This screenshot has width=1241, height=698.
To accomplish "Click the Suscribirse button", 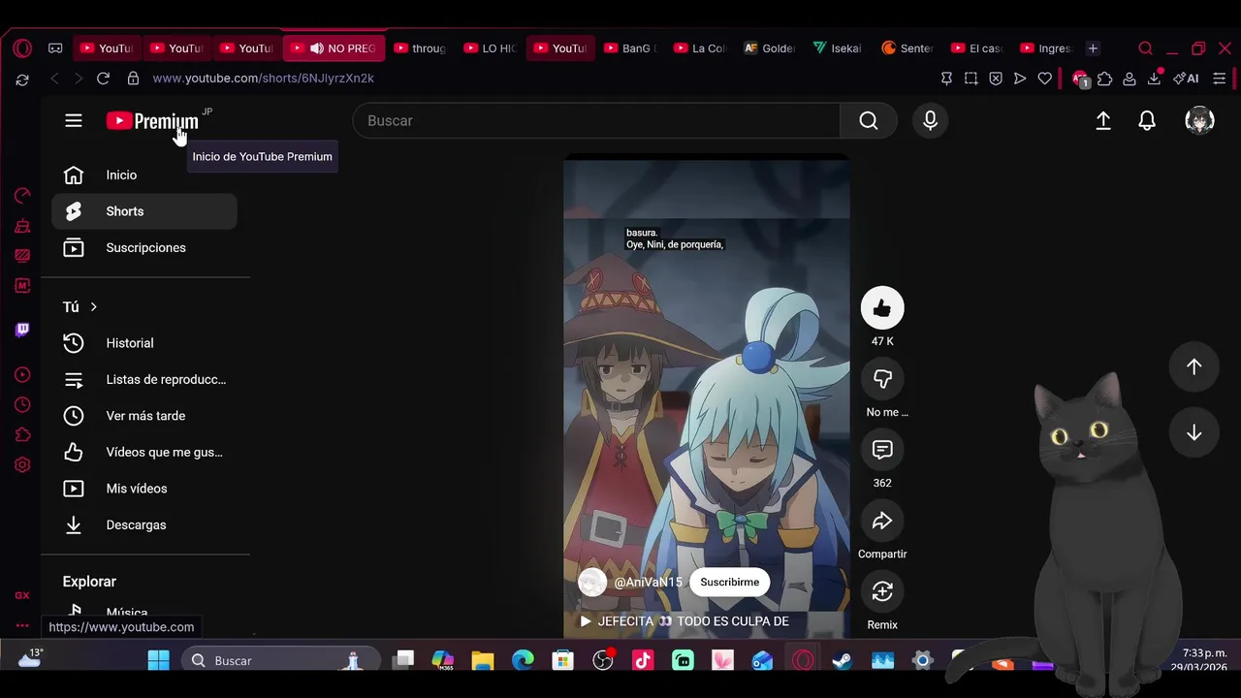I will (730, 582).
